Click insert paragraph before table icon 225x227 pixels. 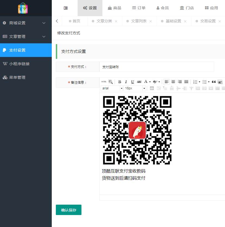point(165,88)
